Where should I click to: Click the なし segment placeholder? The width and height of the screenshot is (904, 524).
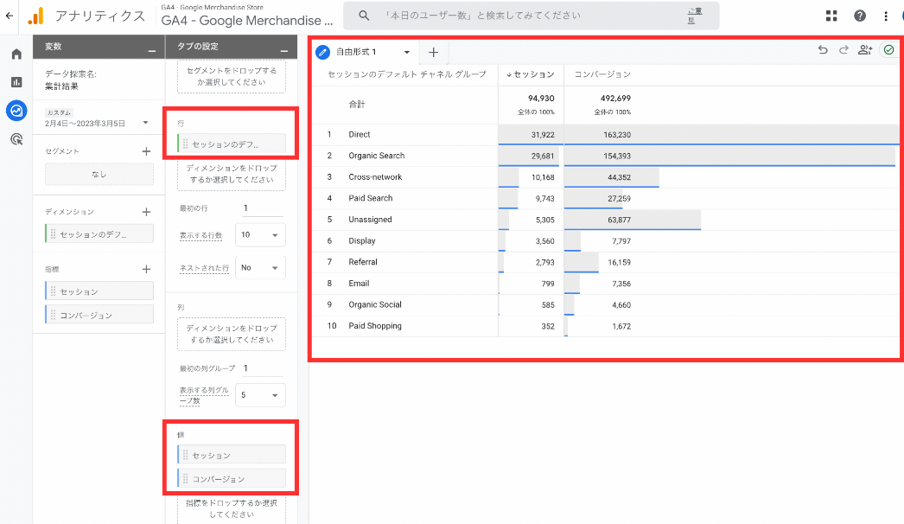point(99,174)
